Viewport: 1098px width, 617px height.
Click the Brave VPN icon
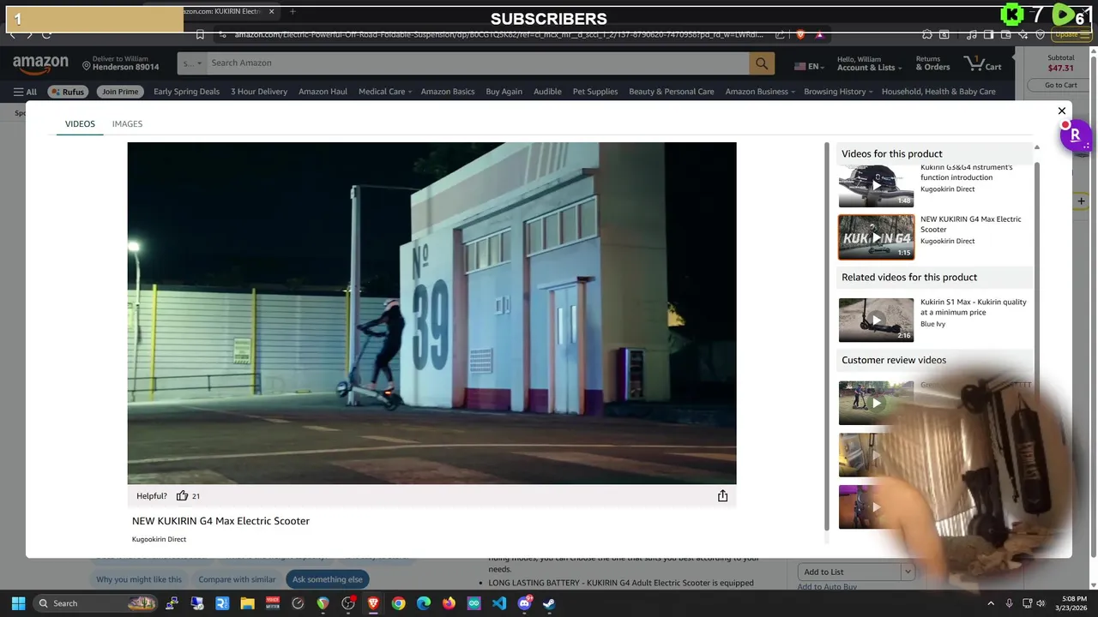pos(1040,34)
